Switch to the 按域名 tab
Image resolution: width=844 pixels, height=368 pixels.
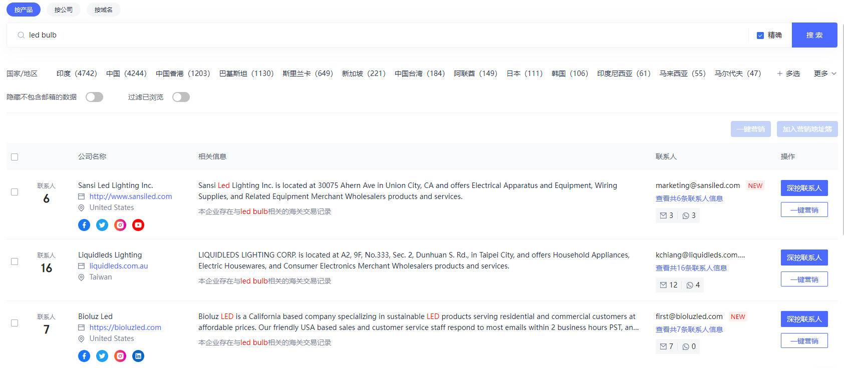click(x=104, y=9)
